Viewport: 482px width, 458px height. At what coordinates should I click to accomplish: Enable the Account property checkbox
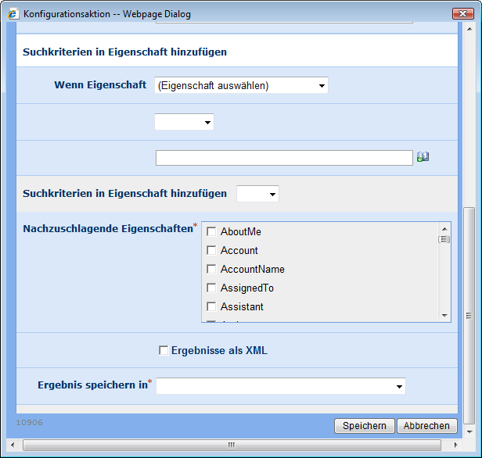pos(211,251)
